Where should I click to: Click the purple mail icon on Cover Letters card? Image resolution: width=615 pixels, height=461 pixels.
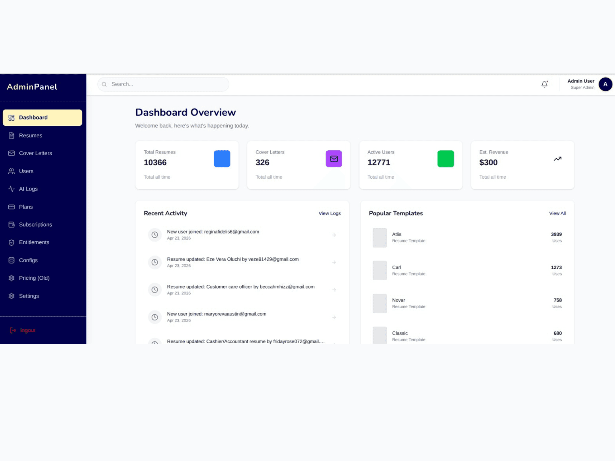[333, 159]
